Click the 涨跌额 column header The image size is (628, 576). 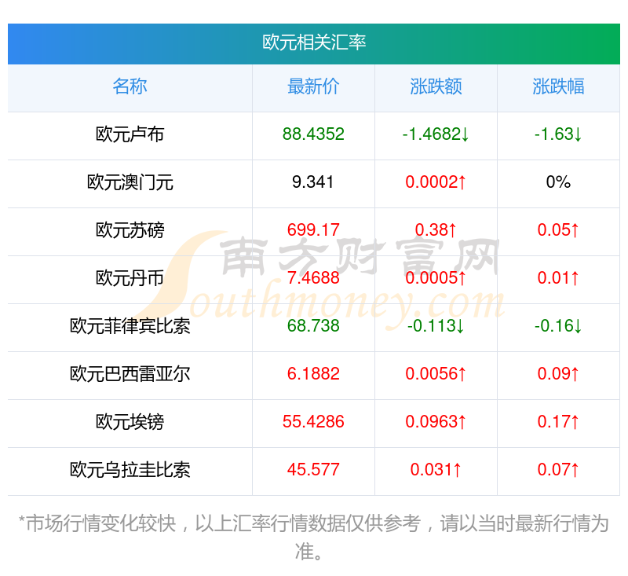pyautogui.click(x=436, y=86)
